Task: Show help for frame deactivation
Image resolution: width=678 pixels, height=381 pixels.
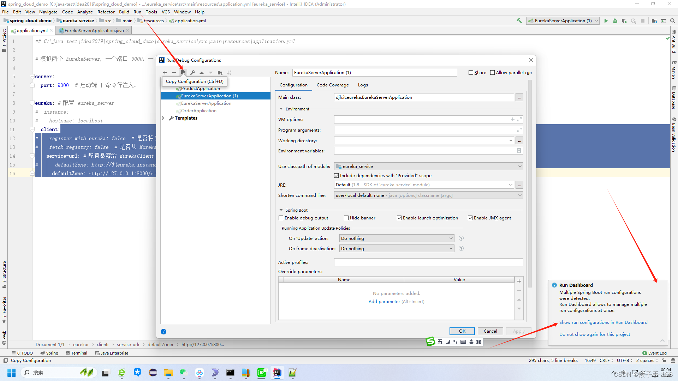Action: pyautogui.click(x=461, y=249)
